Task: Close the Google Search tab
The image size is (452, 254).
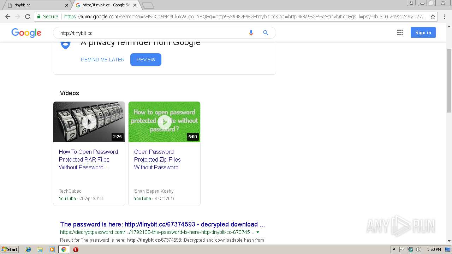Action: coord(135,5)
